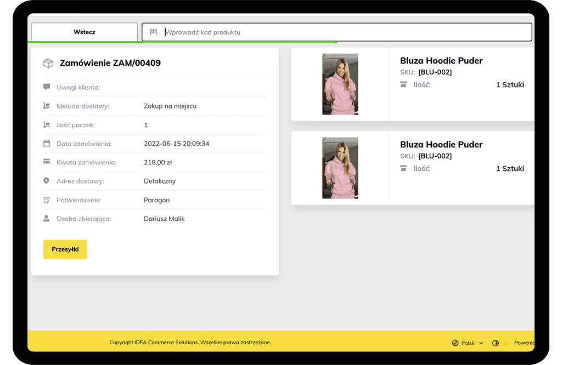Viewport: 562px width, 365px height.
Task: Click the top Bluza Hoodie Puder product image
Action: [x=340, y=84]
